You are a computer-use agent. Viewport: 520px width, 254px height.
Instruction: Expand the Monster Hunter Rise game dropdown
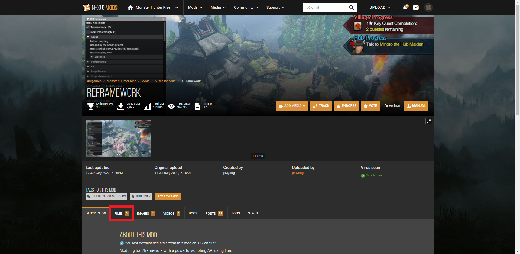[177, 8]
